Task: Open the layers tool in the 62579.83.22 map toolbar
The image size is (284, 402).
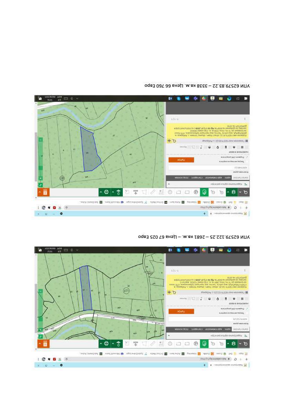Action: pyautogui.click(x=233, y=192)
